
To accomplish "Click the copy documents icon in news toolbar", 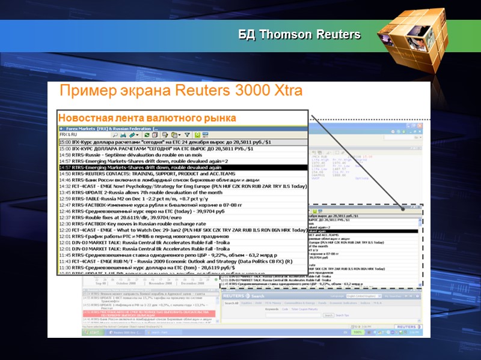I will click(174, 135).
